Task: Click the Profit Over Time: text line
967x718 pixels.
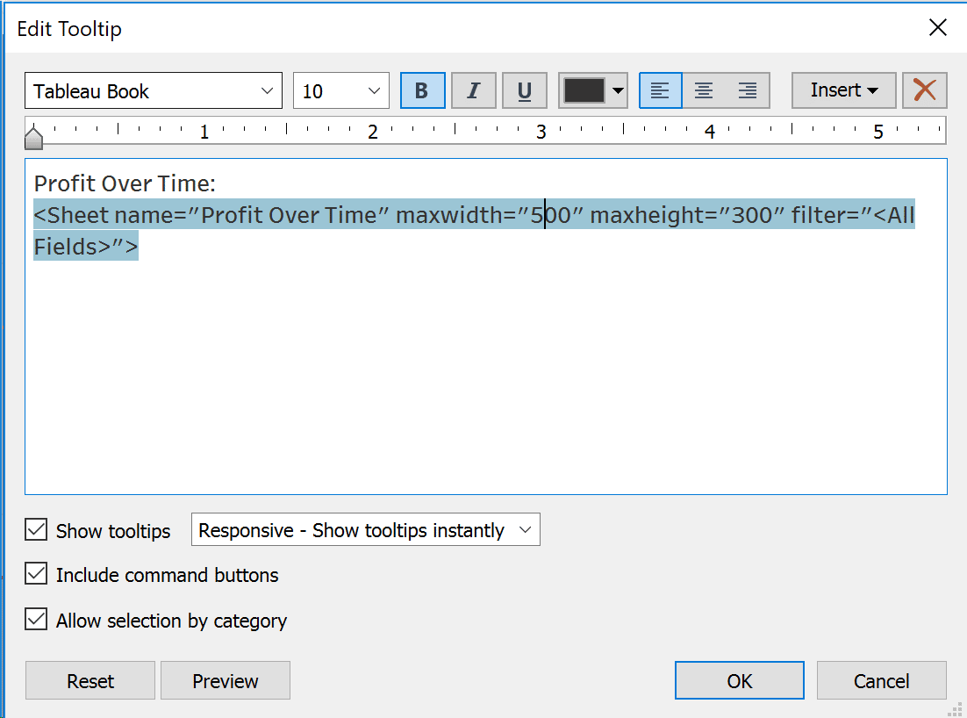Action: click(125, 183)
